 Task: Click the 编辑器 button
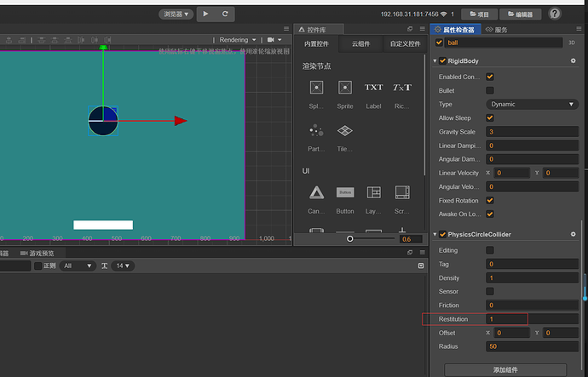tap(520, 14)
